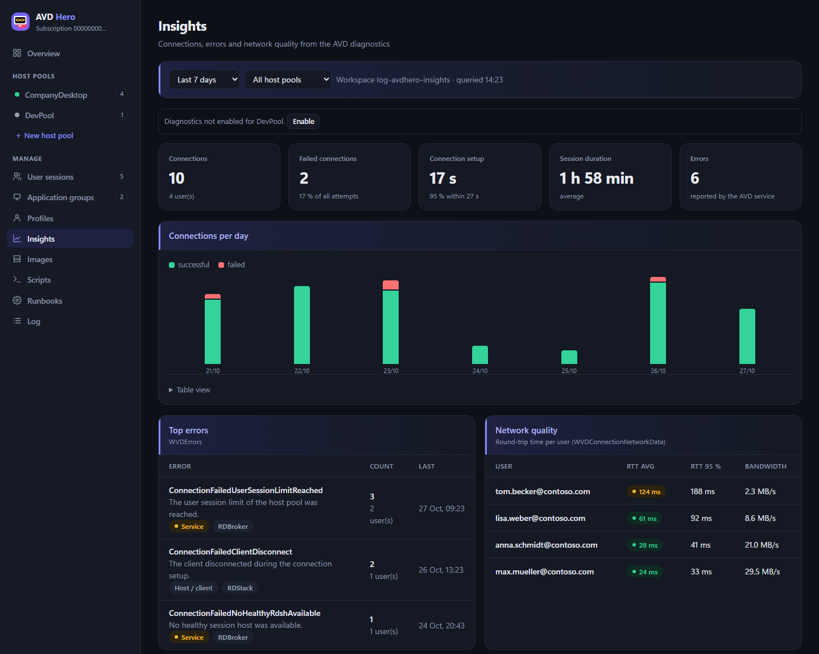This screenshot has height=654, width=819.
Task: Click the Log list icon
Action: click(x=17, y=321)
